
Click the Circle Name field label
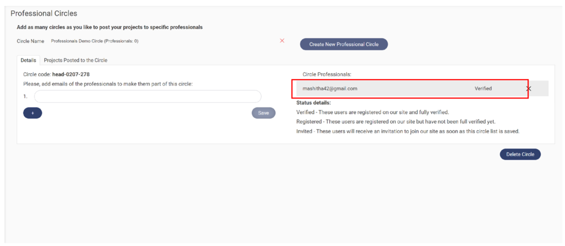(x=30, y=41)
